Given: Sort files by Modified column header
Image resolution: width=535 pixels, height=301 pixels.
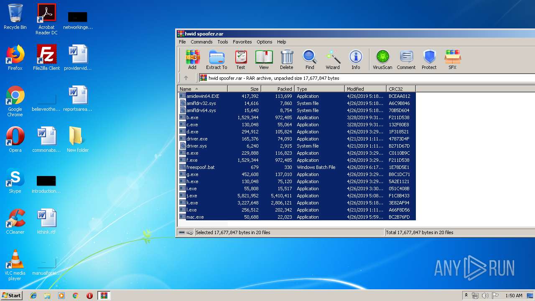Looking at the screenshot, I should [x=366, y=89].
